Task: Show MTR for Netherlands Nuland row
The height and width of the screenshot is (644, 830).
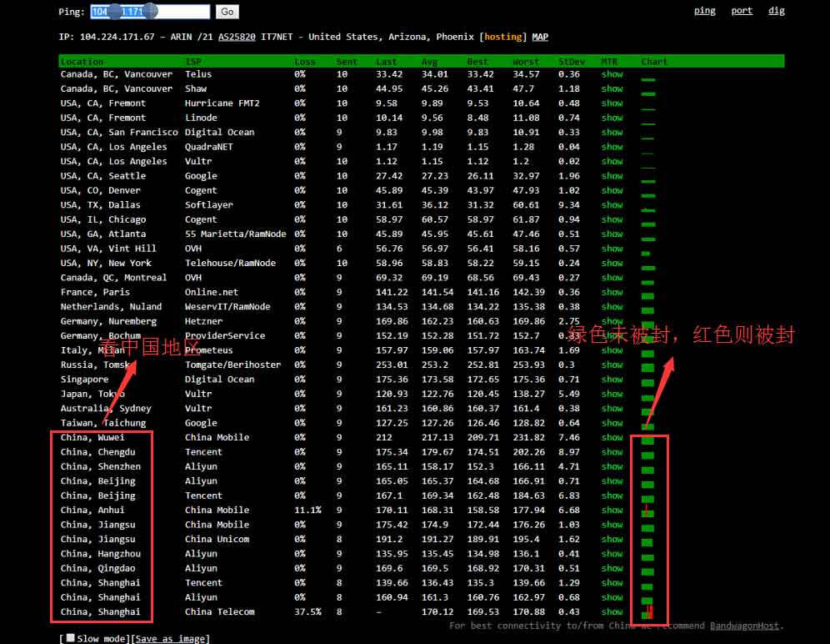Action: point(612,306)
